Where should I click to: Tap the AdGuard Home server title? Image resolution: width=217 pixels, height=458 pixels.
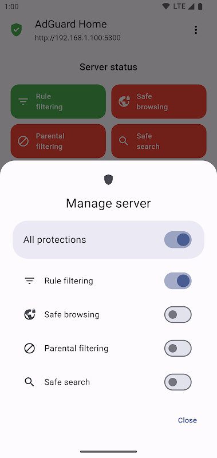[71, 24]
